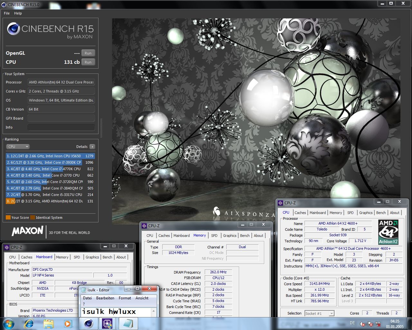The image size is (412, 330).
Task: Open the ranking CPU dropdown
Action: pos(18,147)
